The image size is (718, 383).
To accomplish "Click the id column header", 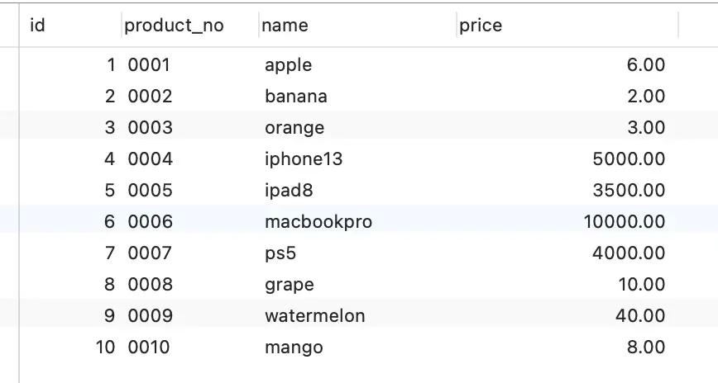I will click(37, 26).
